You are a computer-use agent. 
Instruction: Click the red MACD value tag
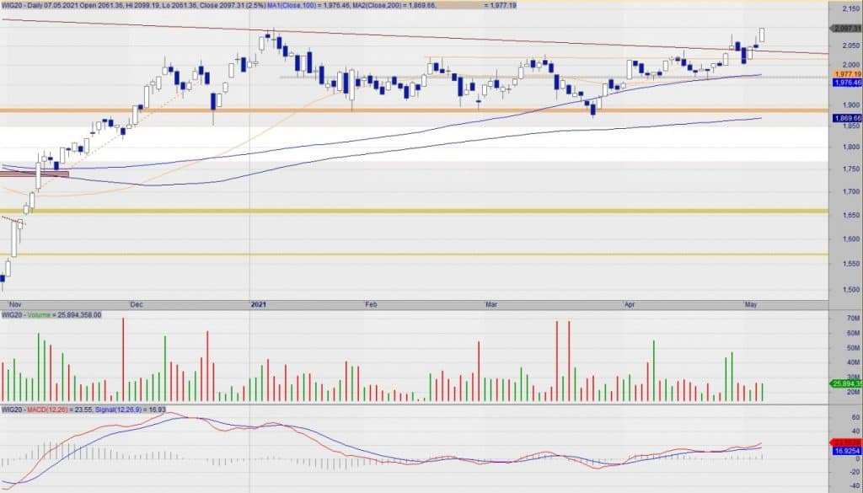click(x=845, y=442)
